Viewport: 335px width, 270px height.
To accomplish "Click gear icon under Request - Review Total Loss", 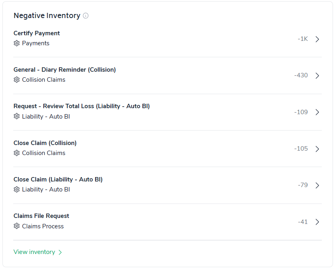I will tap(16, 117).
